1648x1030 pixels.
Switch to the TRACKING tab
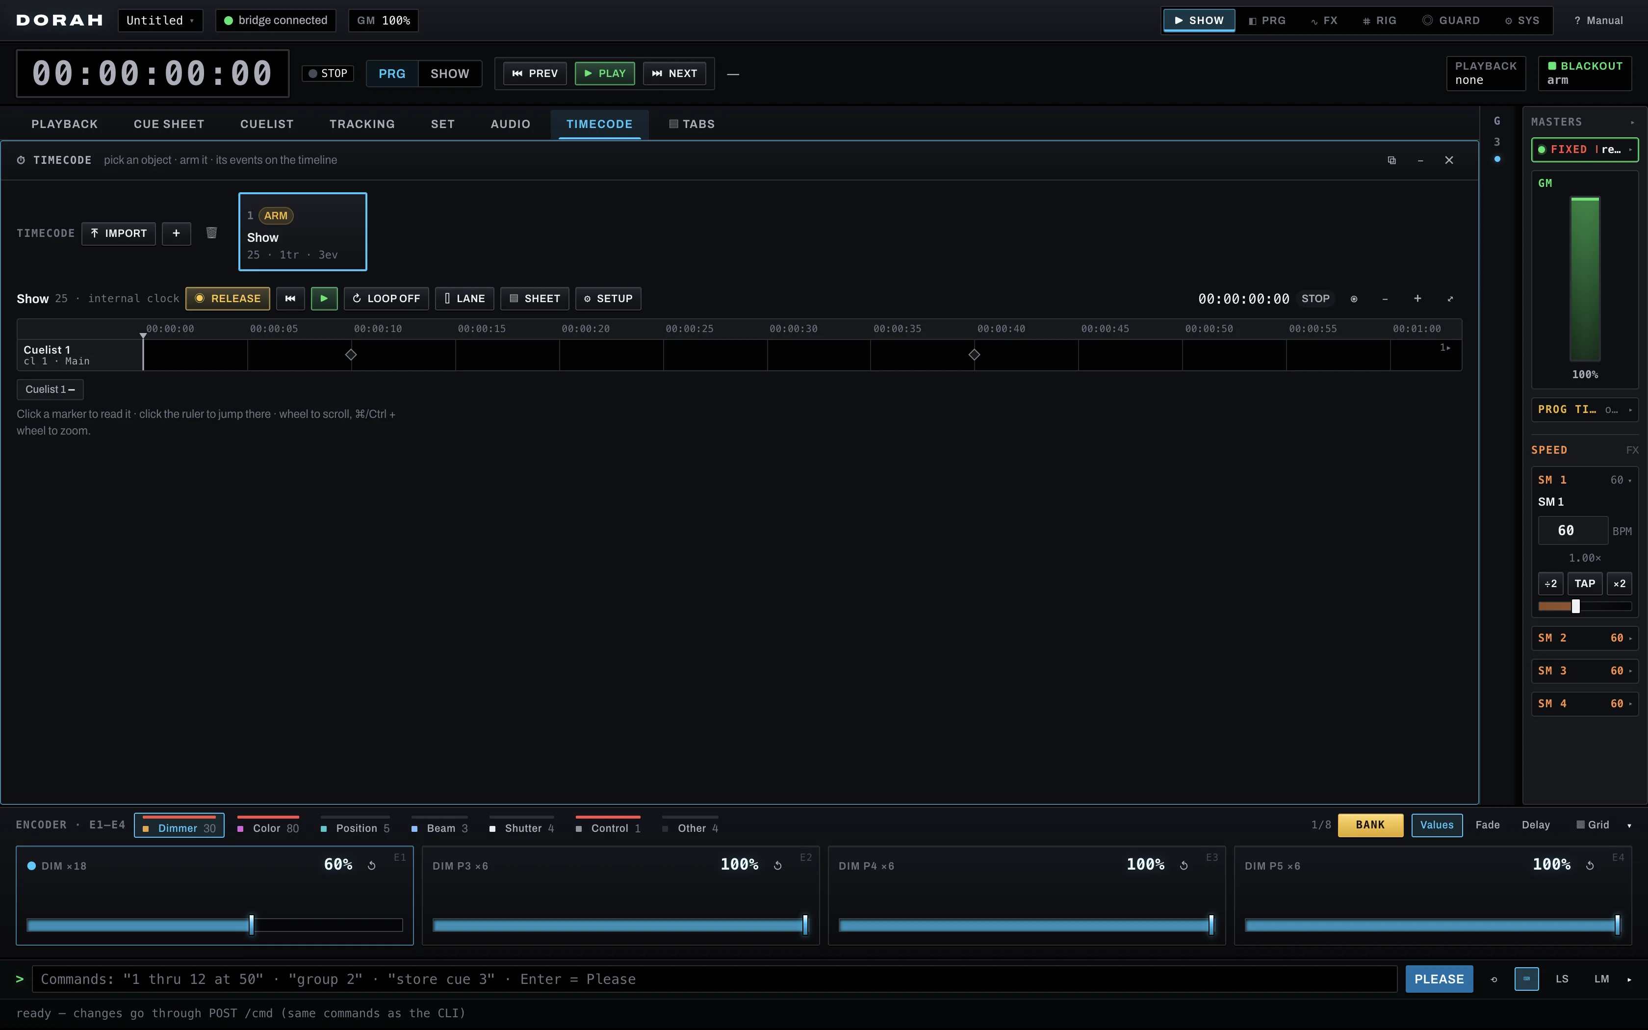pos(361,124)
